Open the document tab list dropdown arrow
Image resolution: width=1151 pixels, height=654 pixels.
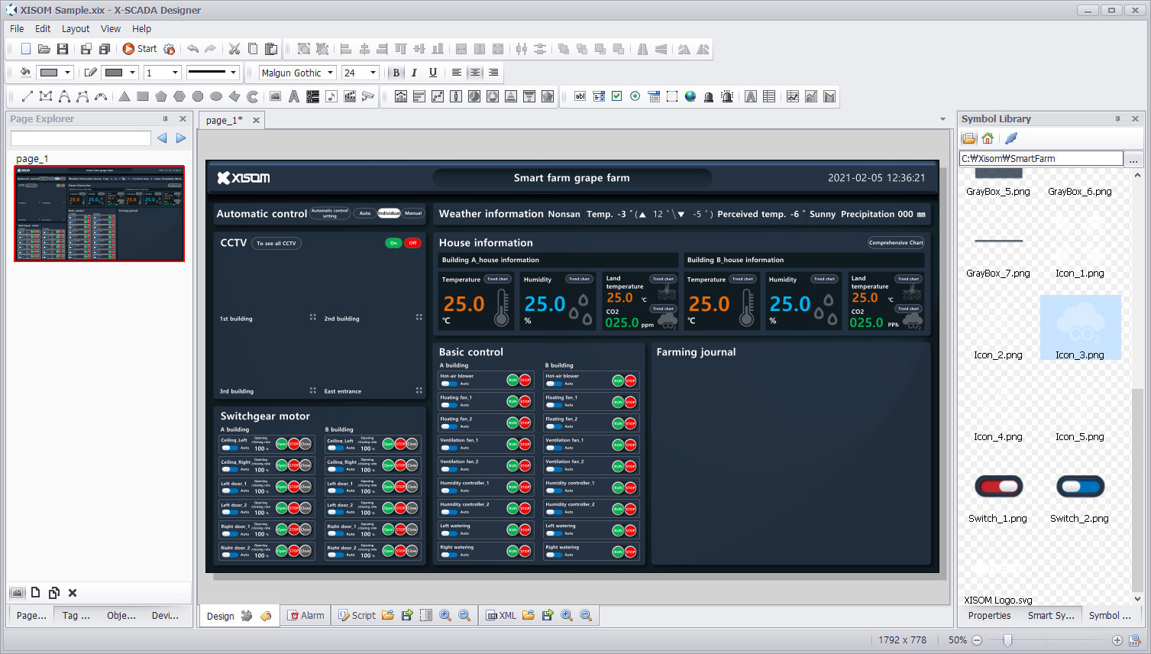pos(942,119)
